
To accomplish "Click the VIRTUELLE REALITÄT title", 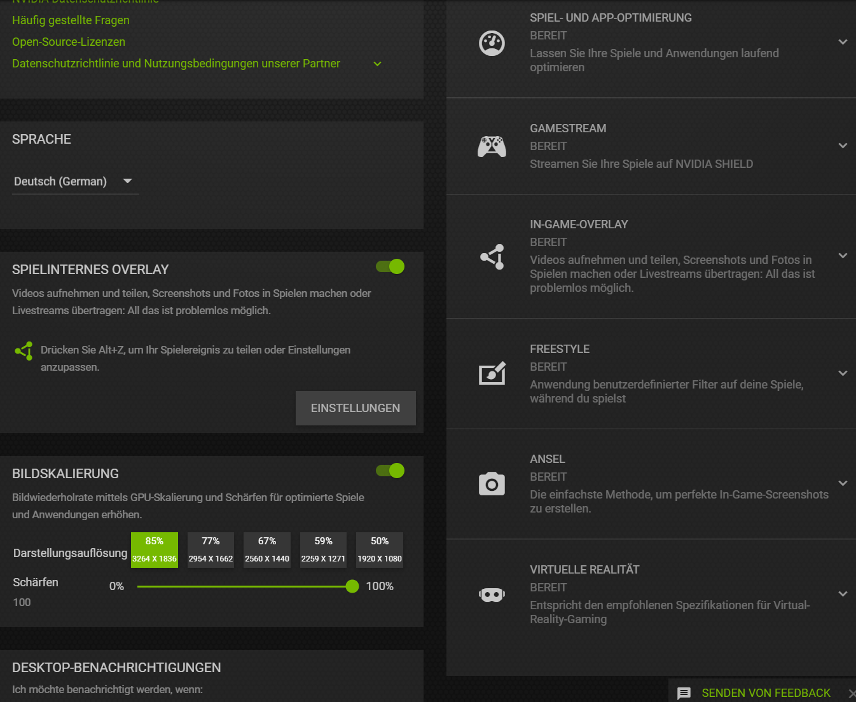I will (x=584, y=570).
